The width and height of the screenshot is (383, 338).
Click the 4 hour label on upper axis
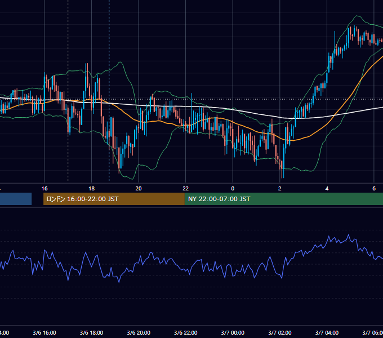point(327,189)
